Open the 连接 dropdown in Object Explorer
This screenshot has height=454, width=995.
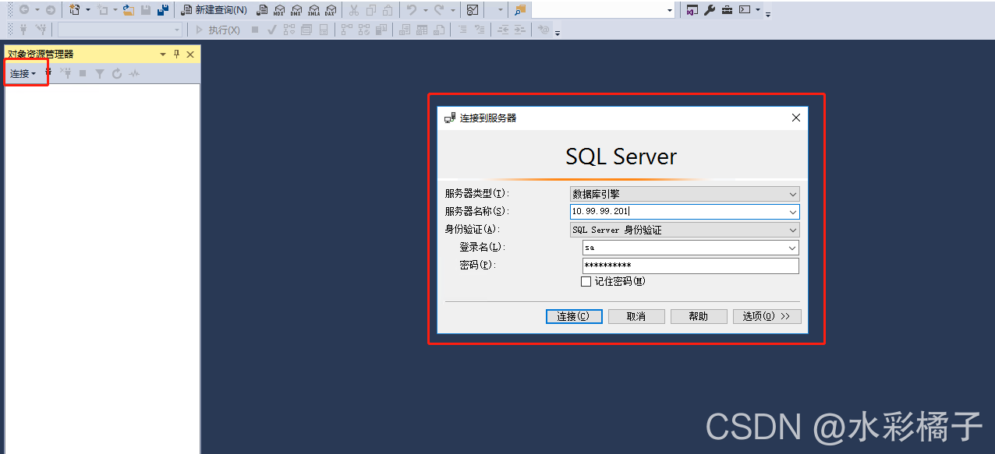[23, 73]
